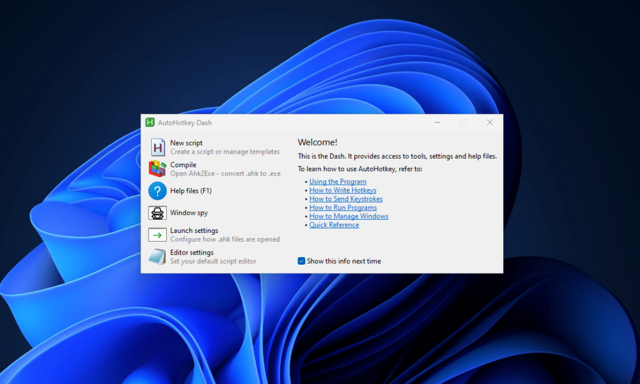Image resolution: width=640 pixels, height=384 pixels.
Task: Open the Using the Program link
Action: coord(337,182)
